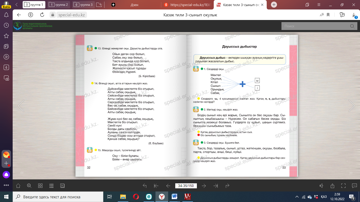Show the table of contents list

click(x=51, y=186)
